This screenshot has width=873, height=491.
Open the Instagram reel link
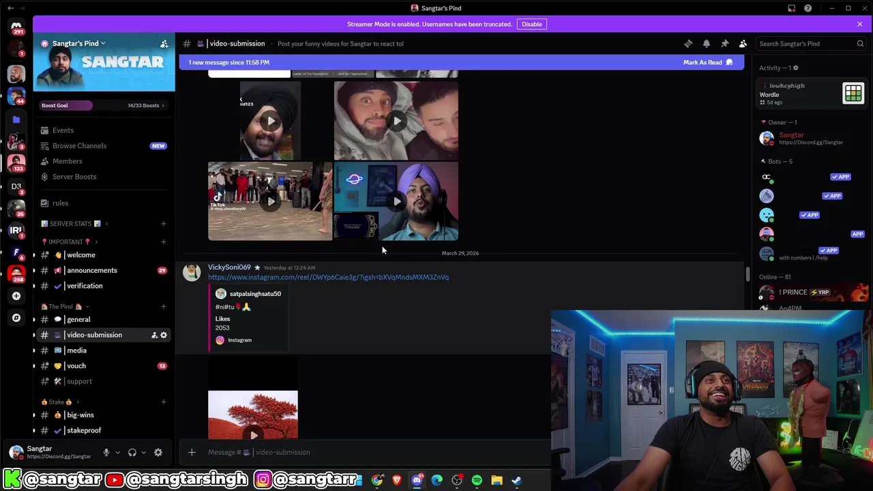pyautogui.click(x=328, y=278)
